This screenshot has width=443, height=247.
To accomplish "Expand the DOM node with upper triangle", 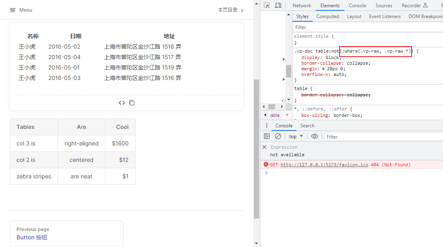I will click(x=284, y=59).
